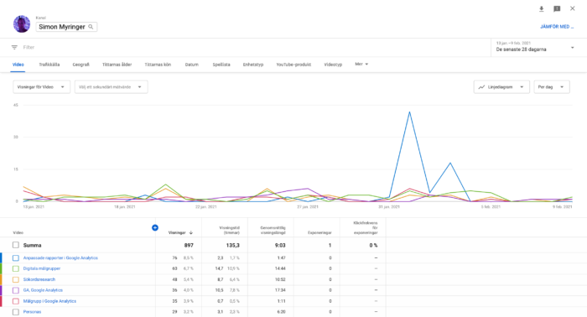This screenshot has height=317, width=587.
Task: Open the Anpassade rapporter i Google Analytics link
Action: [60, 257]
